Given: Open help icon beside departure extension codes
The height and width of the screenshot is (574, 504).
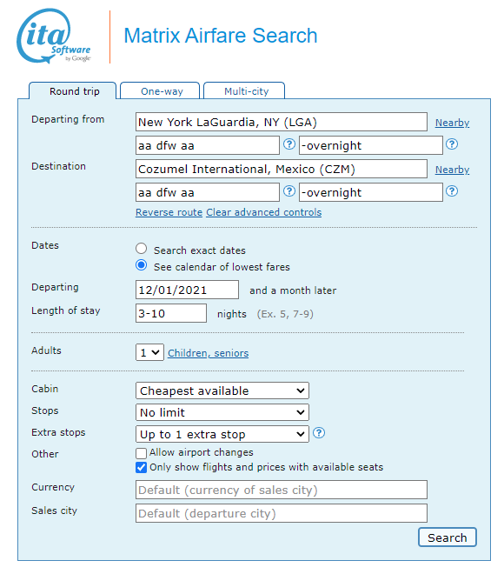Looking at the screenshot, I should coord(452,144).
